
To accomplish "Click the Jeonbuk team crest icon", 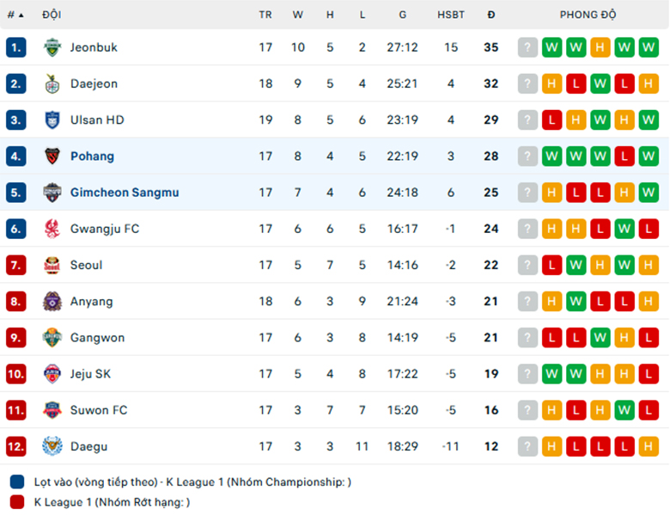I will tap(52, 47).
